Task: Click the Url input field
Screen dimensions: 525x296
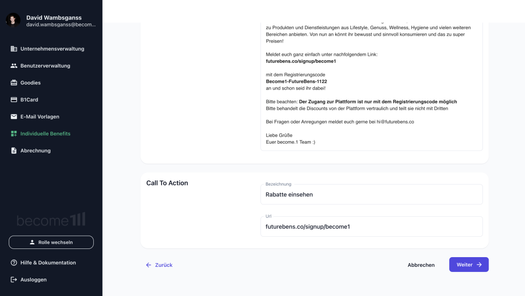Action: point(372,226)
